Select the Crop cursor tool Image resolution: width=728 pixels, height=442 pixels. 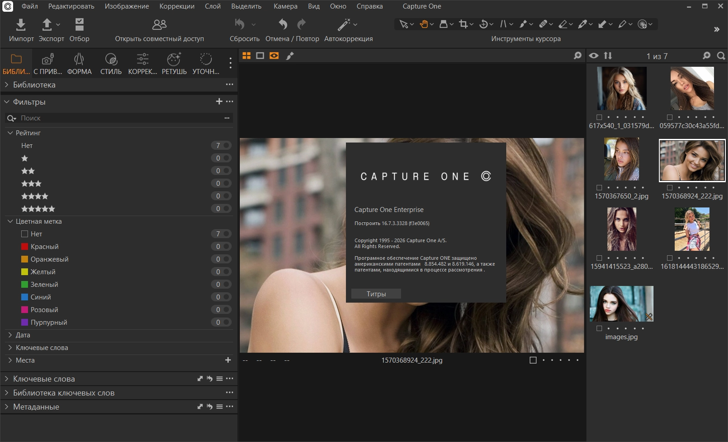pyautogui.click(x=463, y=24)
